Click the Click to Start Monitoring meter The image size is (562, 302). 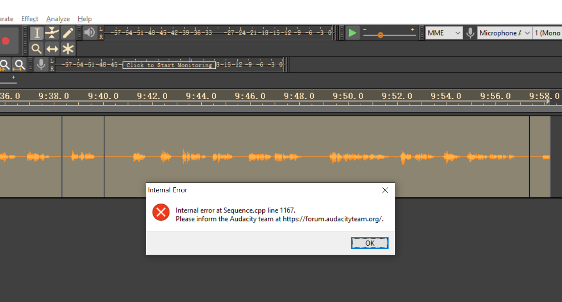(x=169, y=65)
